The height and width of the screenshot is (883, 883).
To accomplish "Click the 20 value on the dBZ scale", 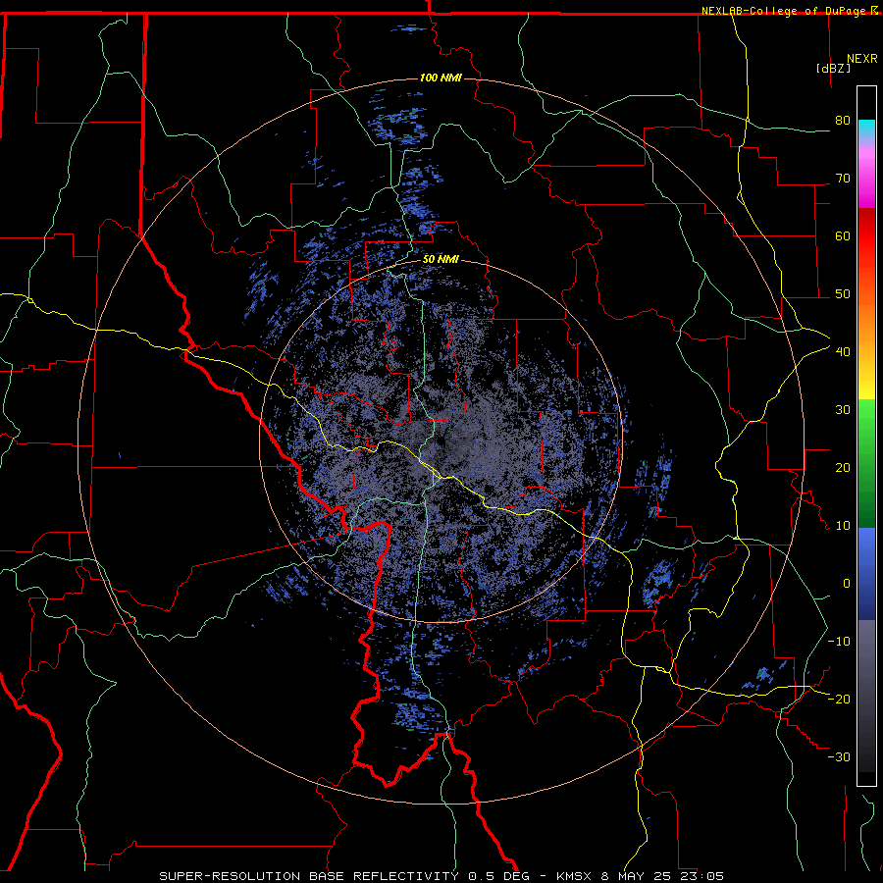I will tap(843, 467).
